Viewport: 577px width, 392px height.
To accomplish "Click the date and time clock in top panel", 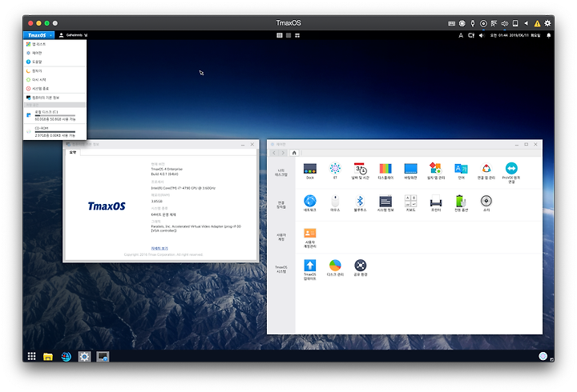I will pyautogui.click(x=515, y=35).
